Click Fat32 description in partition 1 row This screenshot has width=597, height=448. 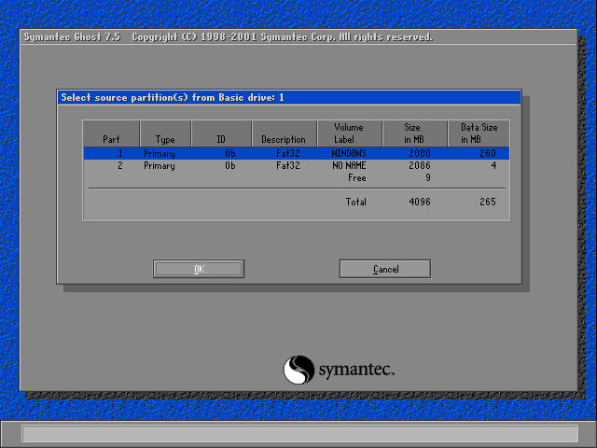tap(288, 153)
